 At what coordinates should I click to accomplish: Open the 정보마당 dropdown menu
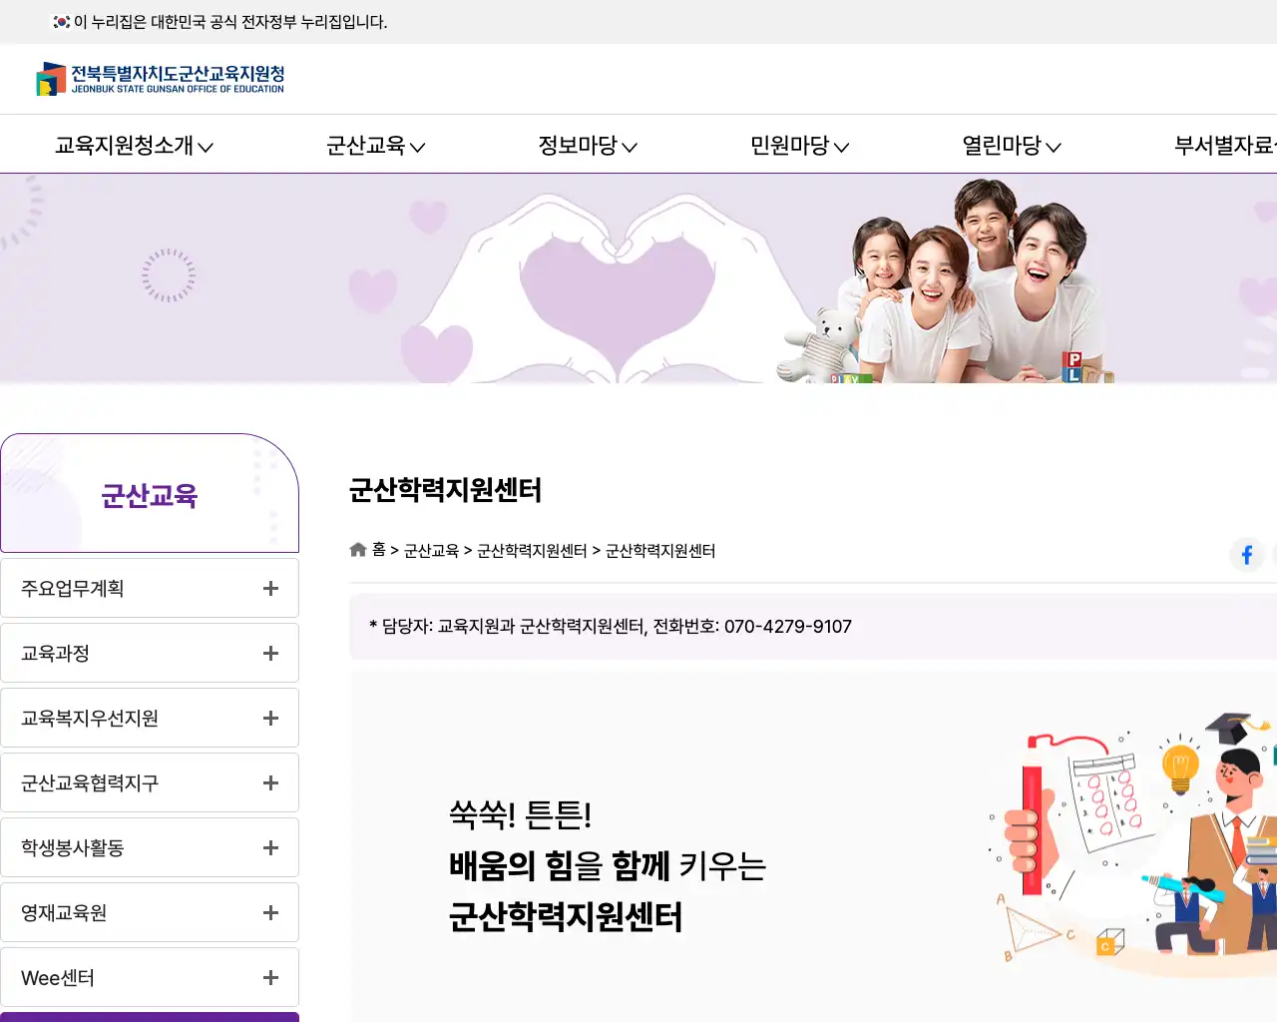click(x=587, y=145)
